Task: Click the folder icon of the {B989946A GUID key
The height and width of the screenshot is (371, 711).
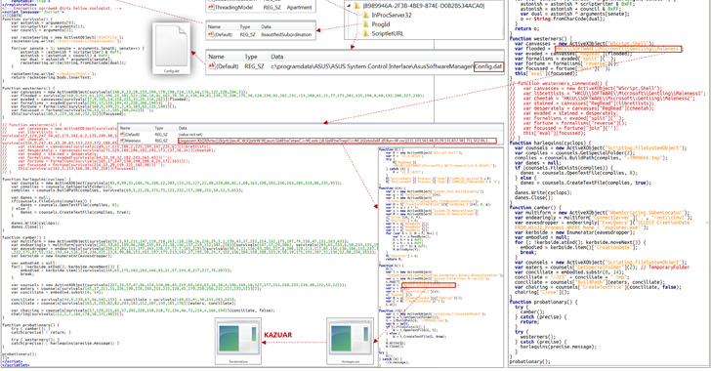Action: tap(356, 6)
